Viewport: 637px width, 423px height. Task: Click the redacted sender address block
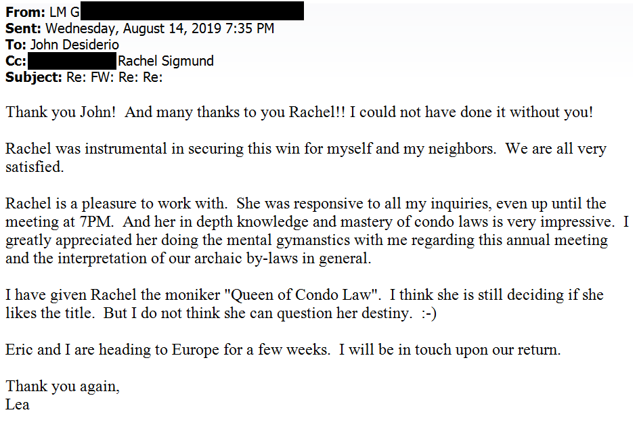[x=192, y=12]
